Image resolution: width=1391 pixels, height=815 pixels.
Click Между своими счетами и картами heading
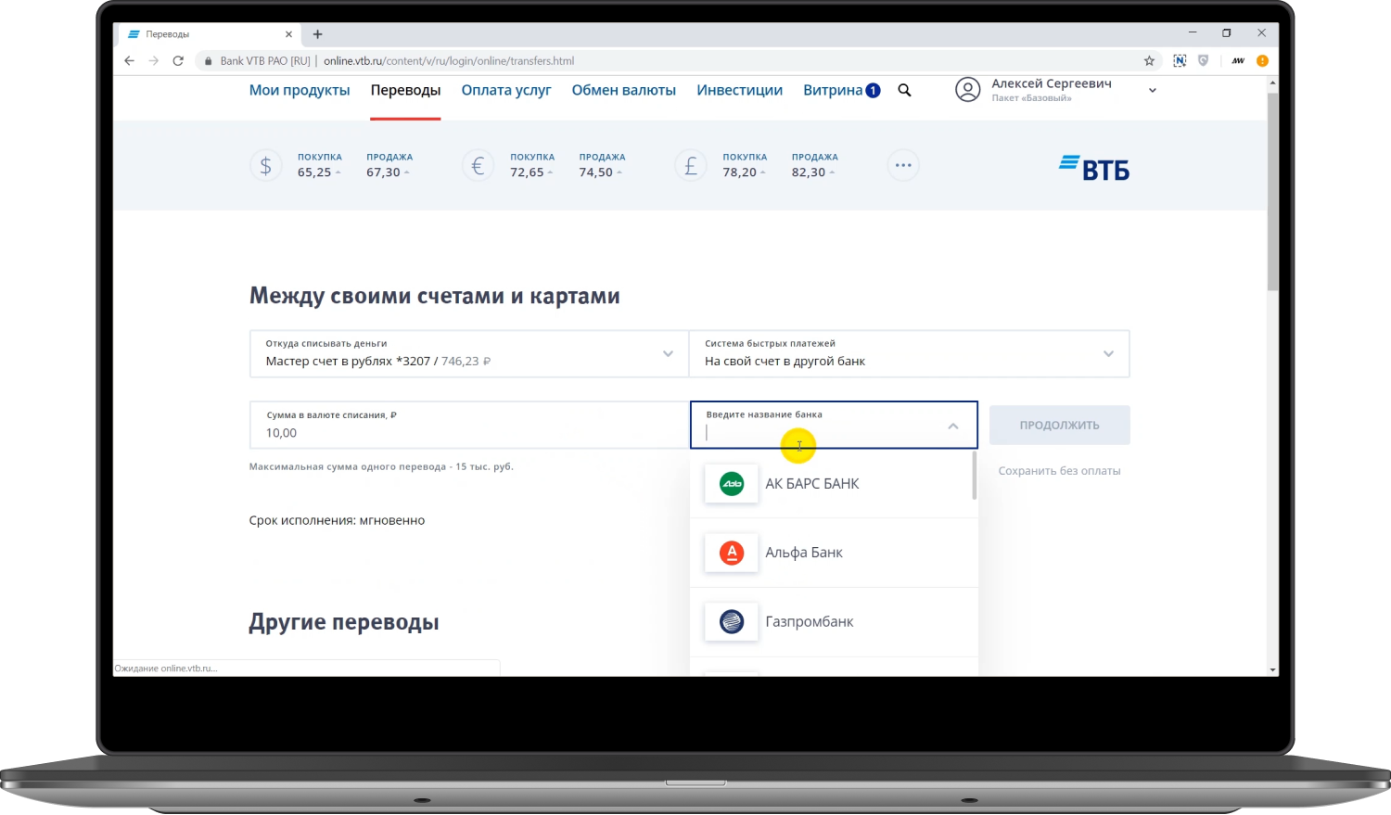pyautogui.click(x=434, y=296)
